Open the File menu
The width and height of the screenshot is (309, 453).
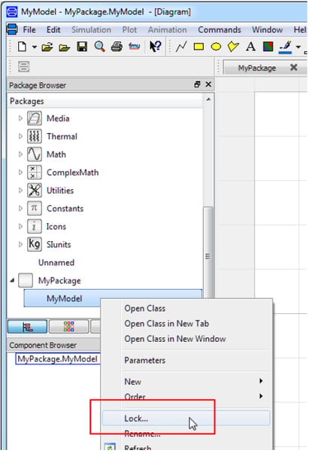[29, 30]
